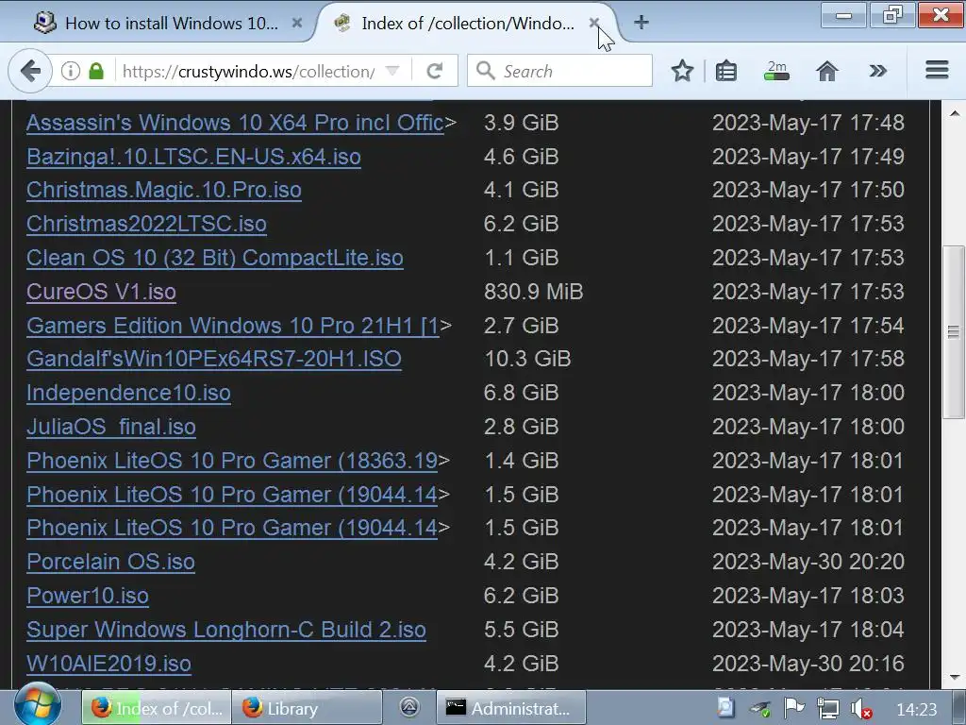This screenshot has width=966, height=725.
Task: Open Assassin's Windows 10 X64 Pro link
Action: [235, 123]
